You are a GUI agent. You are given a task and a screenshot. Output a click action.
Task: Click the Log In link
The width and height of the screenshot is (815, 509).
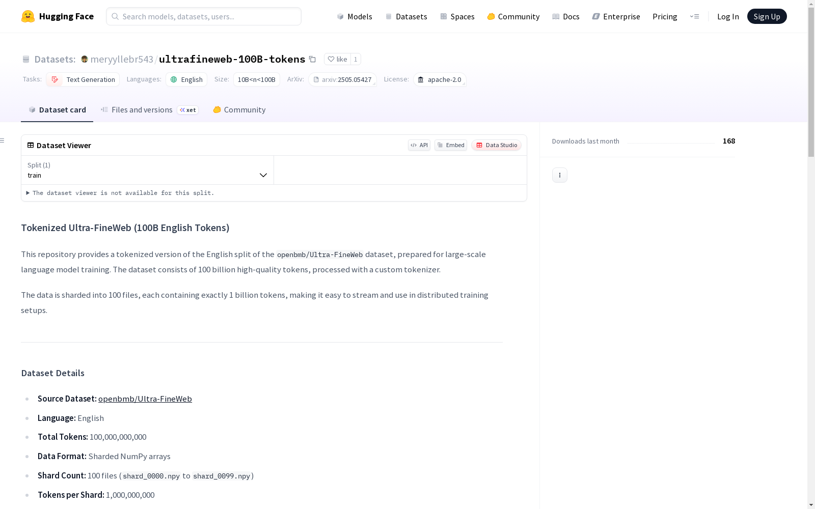(728, 16)
